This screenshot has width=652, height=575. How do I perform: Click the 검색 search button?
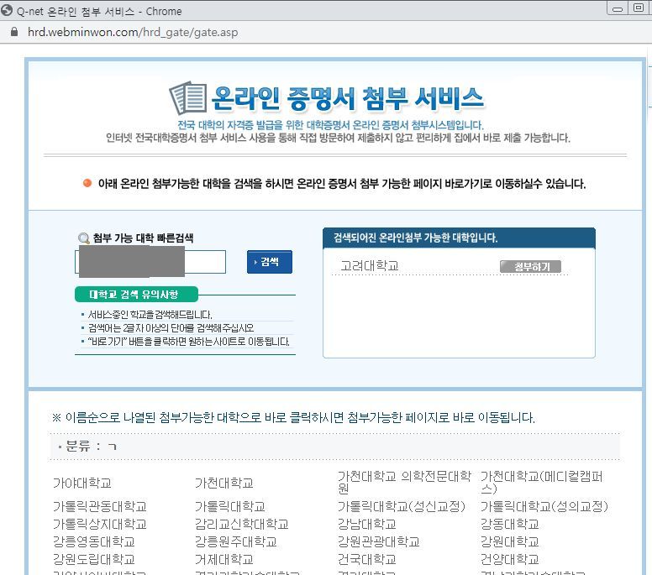(270, 262)
